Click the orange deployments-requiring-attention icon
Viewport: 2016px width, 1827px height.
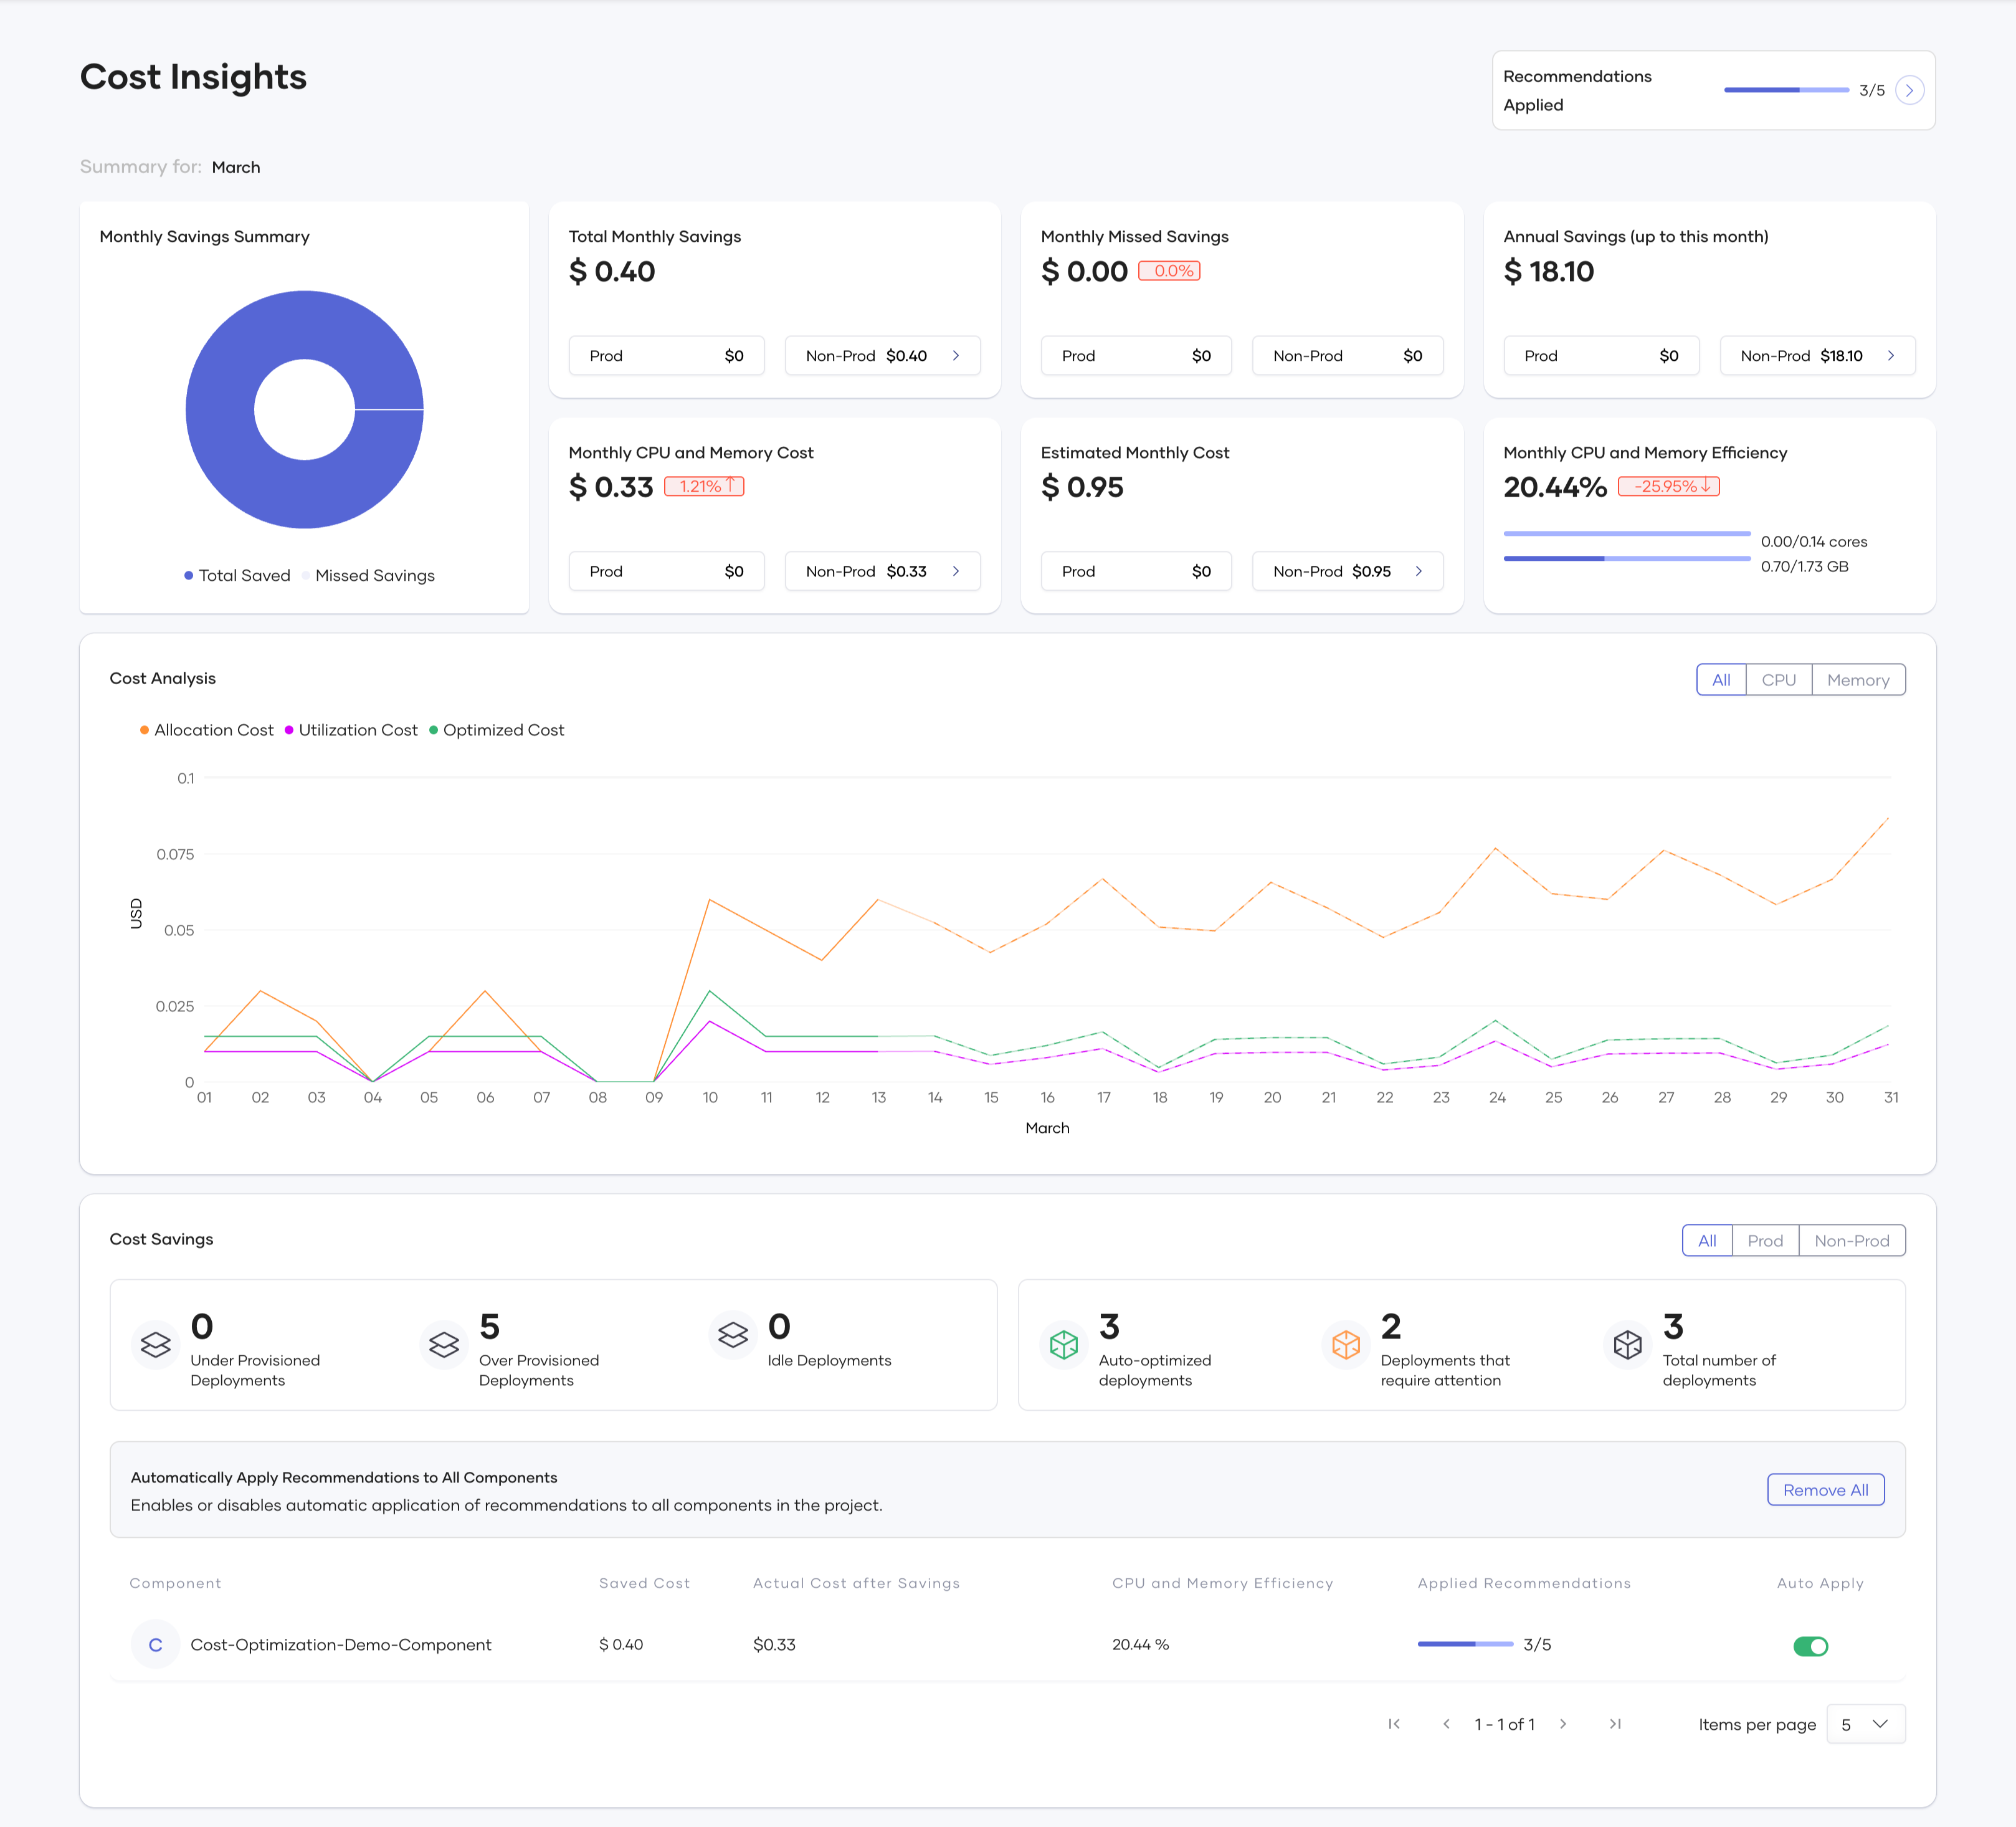[1347, 1345]
